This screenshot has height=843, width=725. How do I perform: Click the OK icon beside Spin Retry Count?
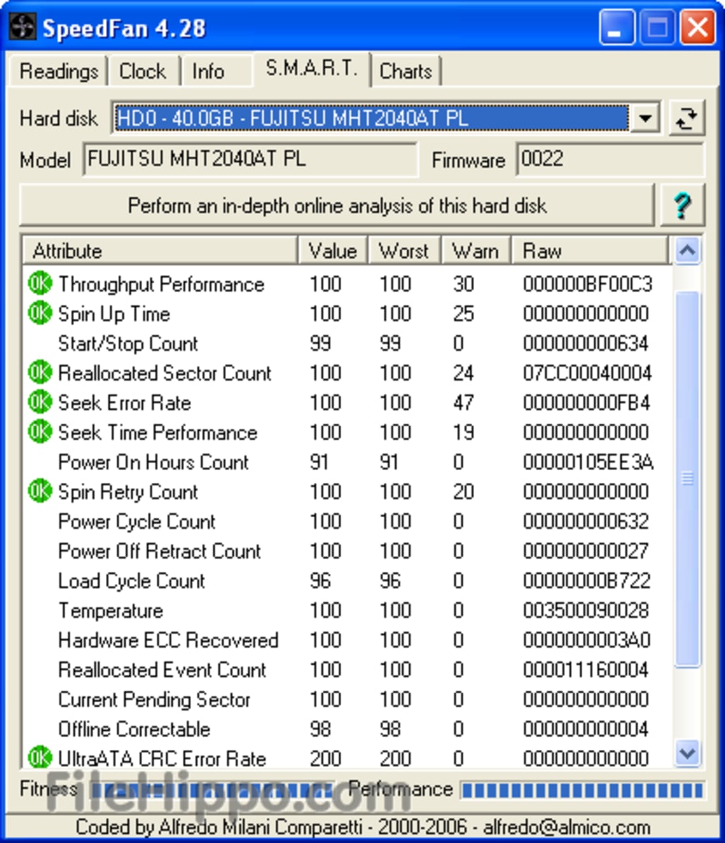point(39,491)
